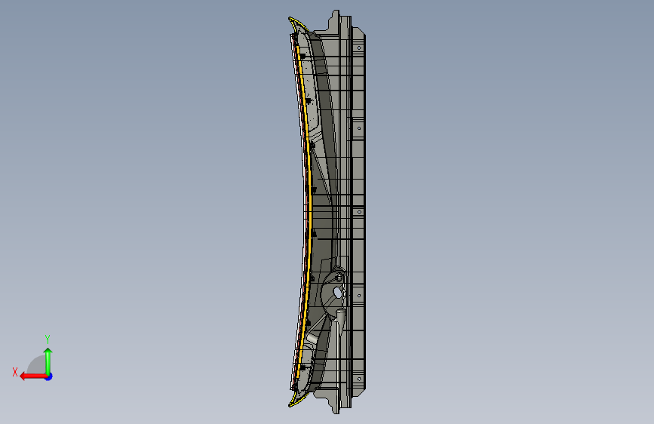Click the red X axis arrow of the triad
Image resolution: width=654 pixels, height=424 pixels.
click(32, 376)
